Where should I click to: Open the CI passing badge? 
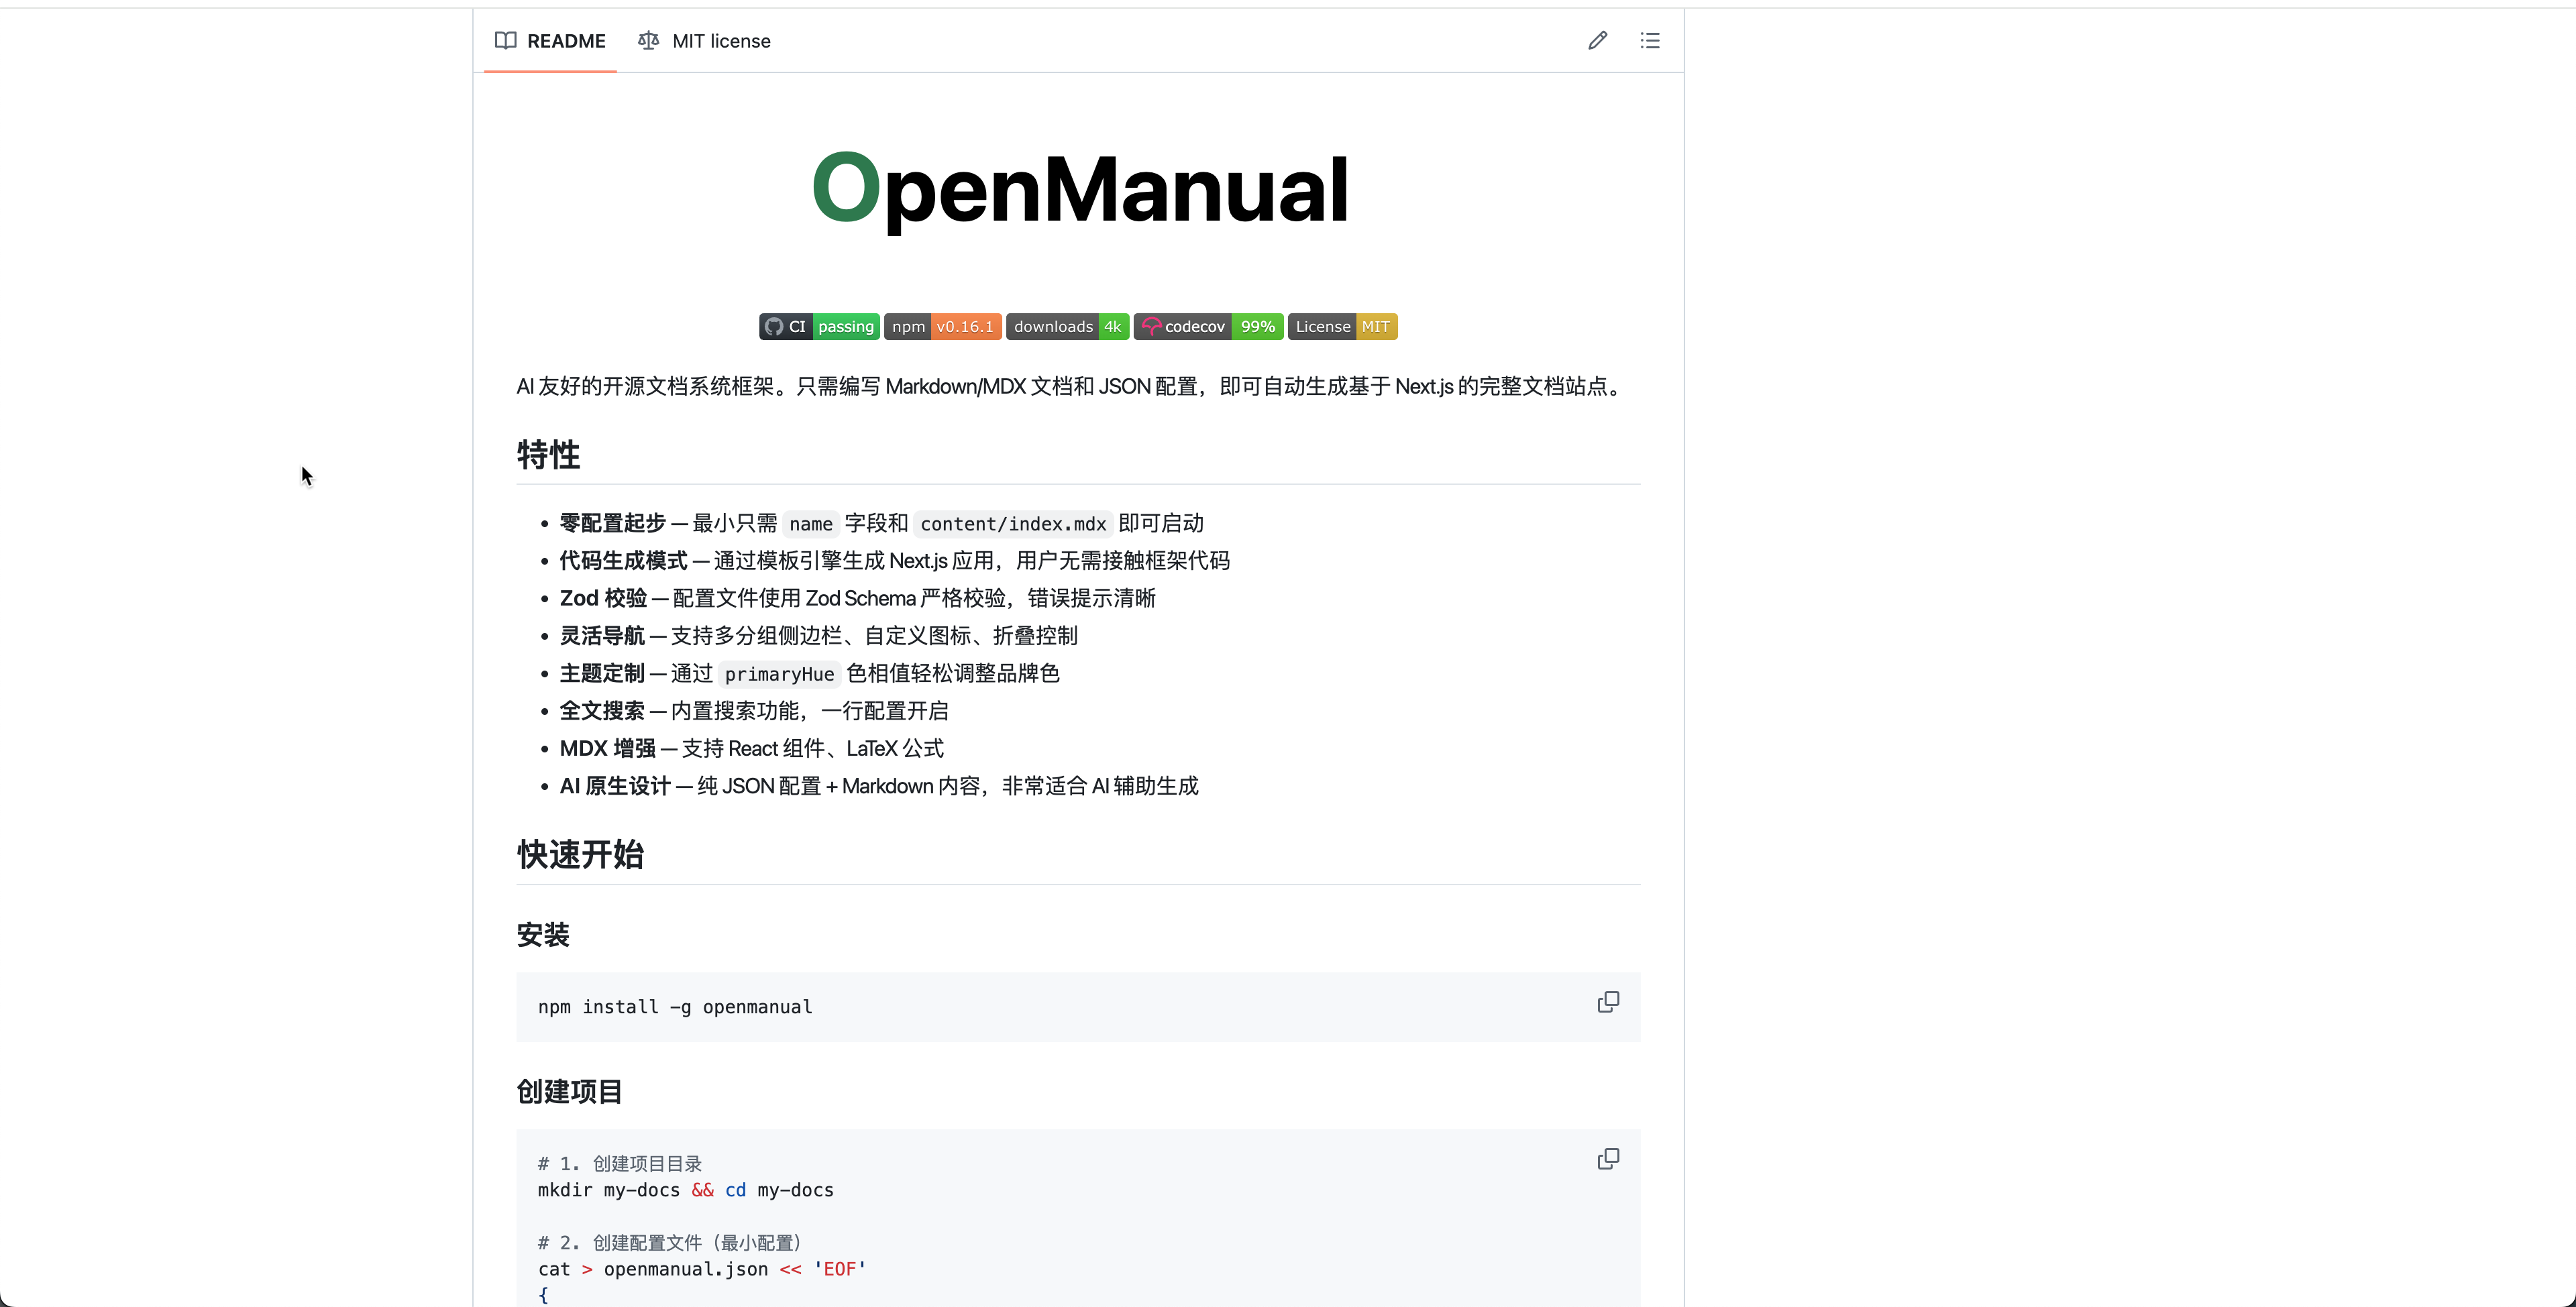tap(819, 327)
